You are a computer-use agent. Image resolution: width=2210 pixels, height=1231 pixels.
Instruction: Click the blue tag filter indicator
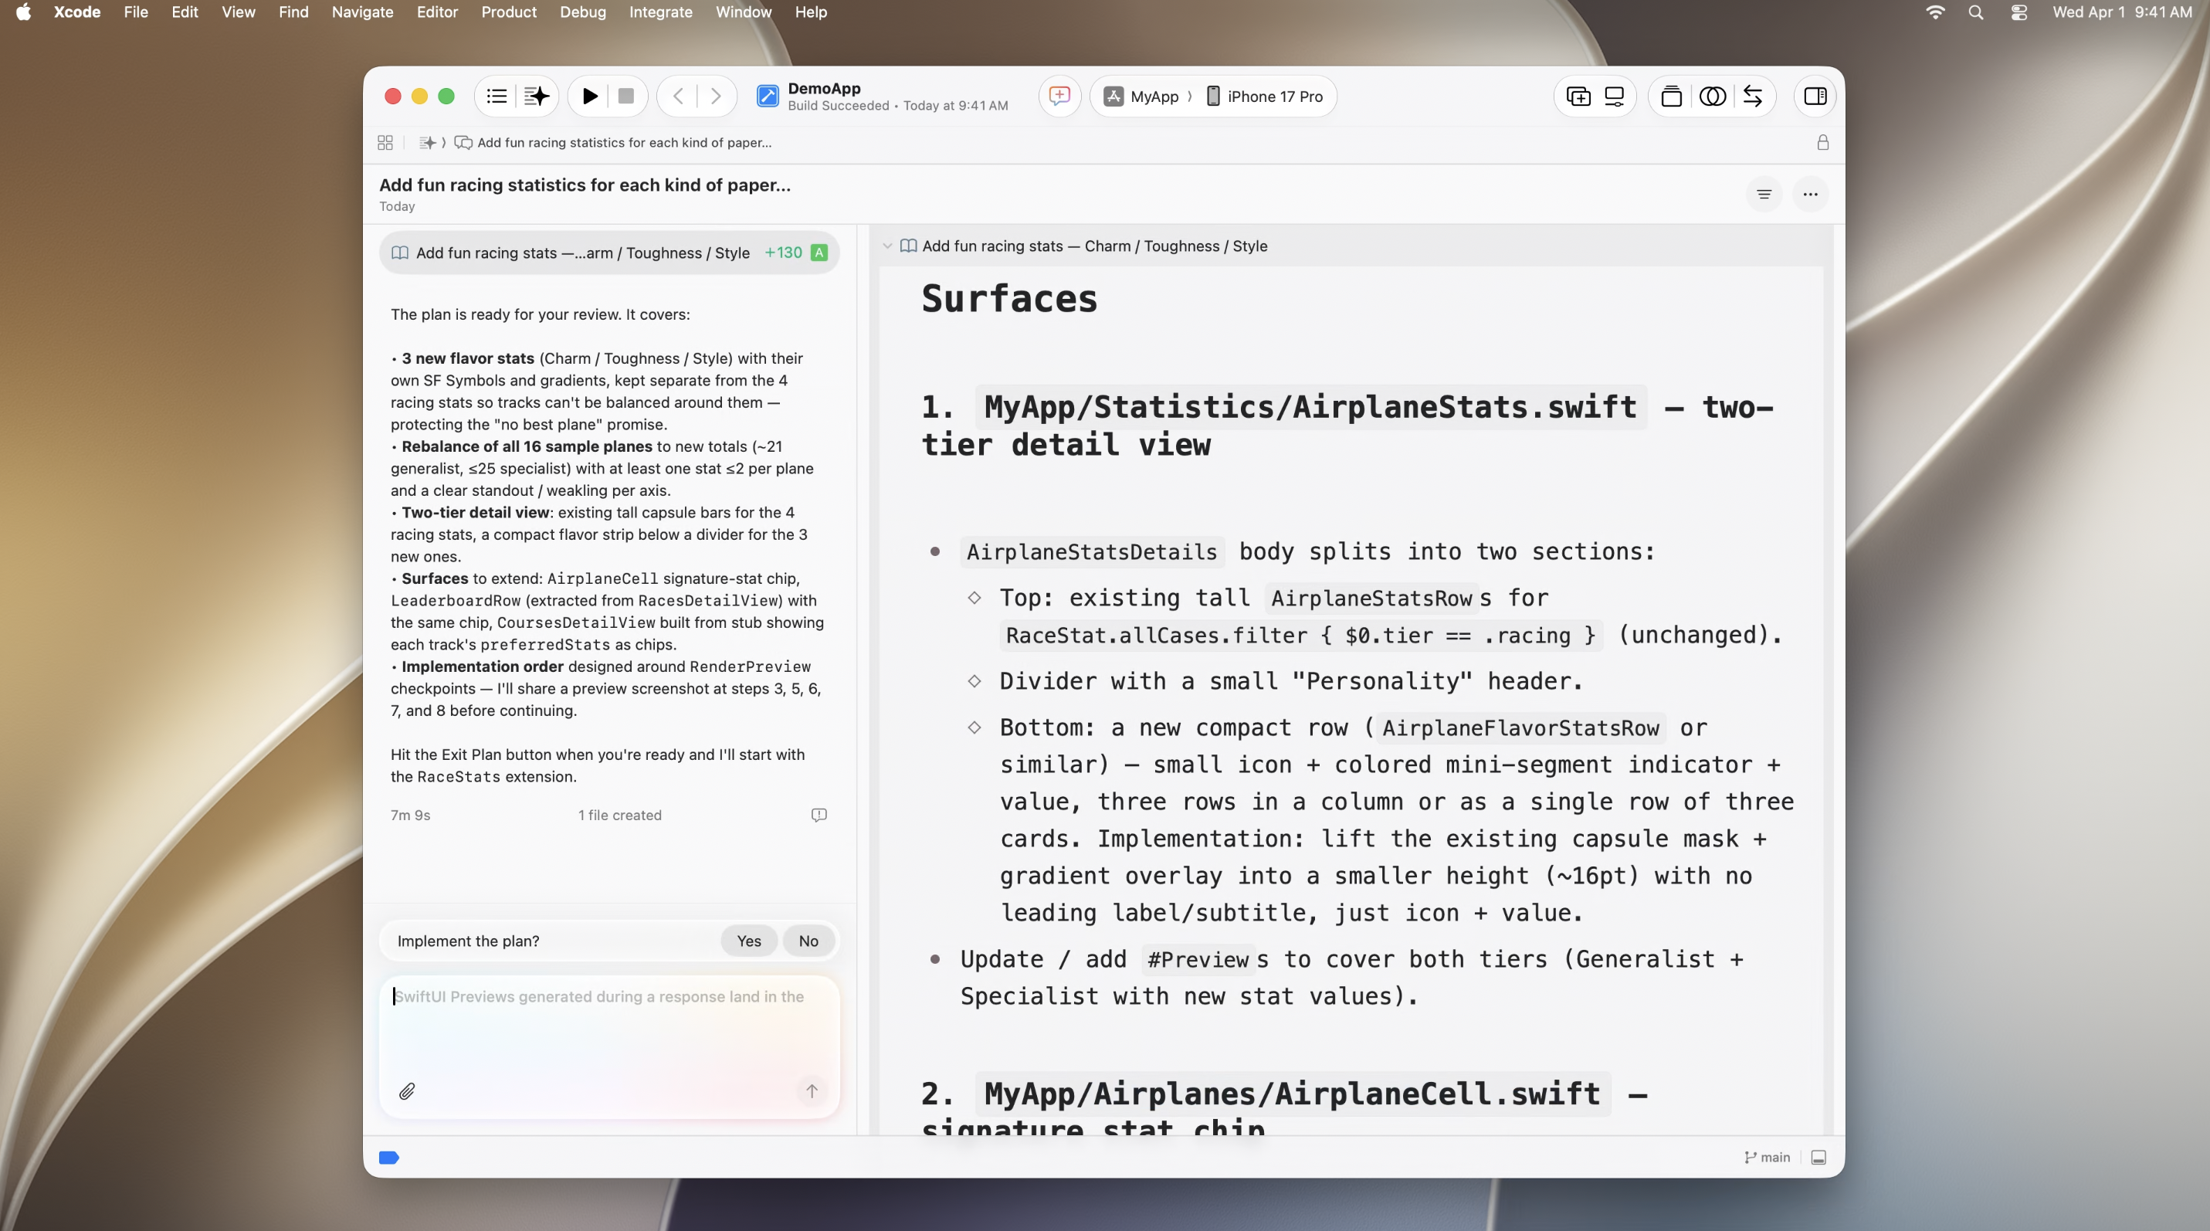coord(388,1158)
